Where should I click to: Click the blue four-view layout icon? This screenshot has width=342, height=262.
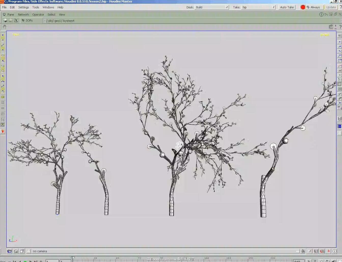[x=339, y=126]
